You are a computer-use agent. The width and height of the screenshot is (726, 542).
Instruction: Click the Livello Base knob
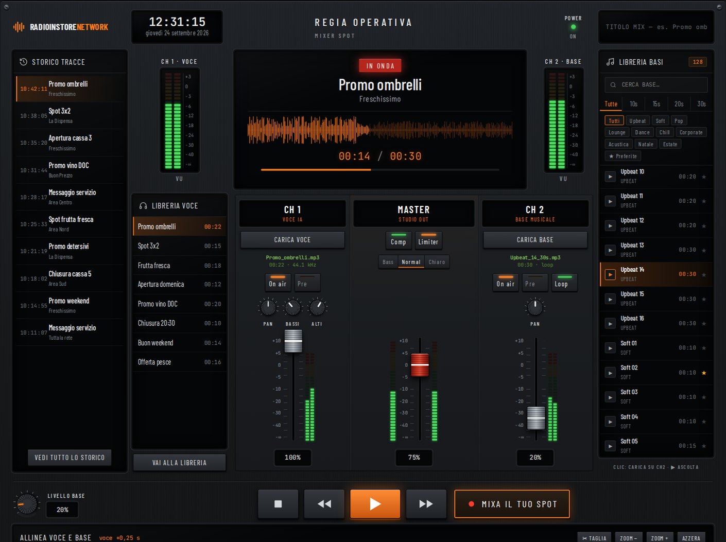coord(26,504)
